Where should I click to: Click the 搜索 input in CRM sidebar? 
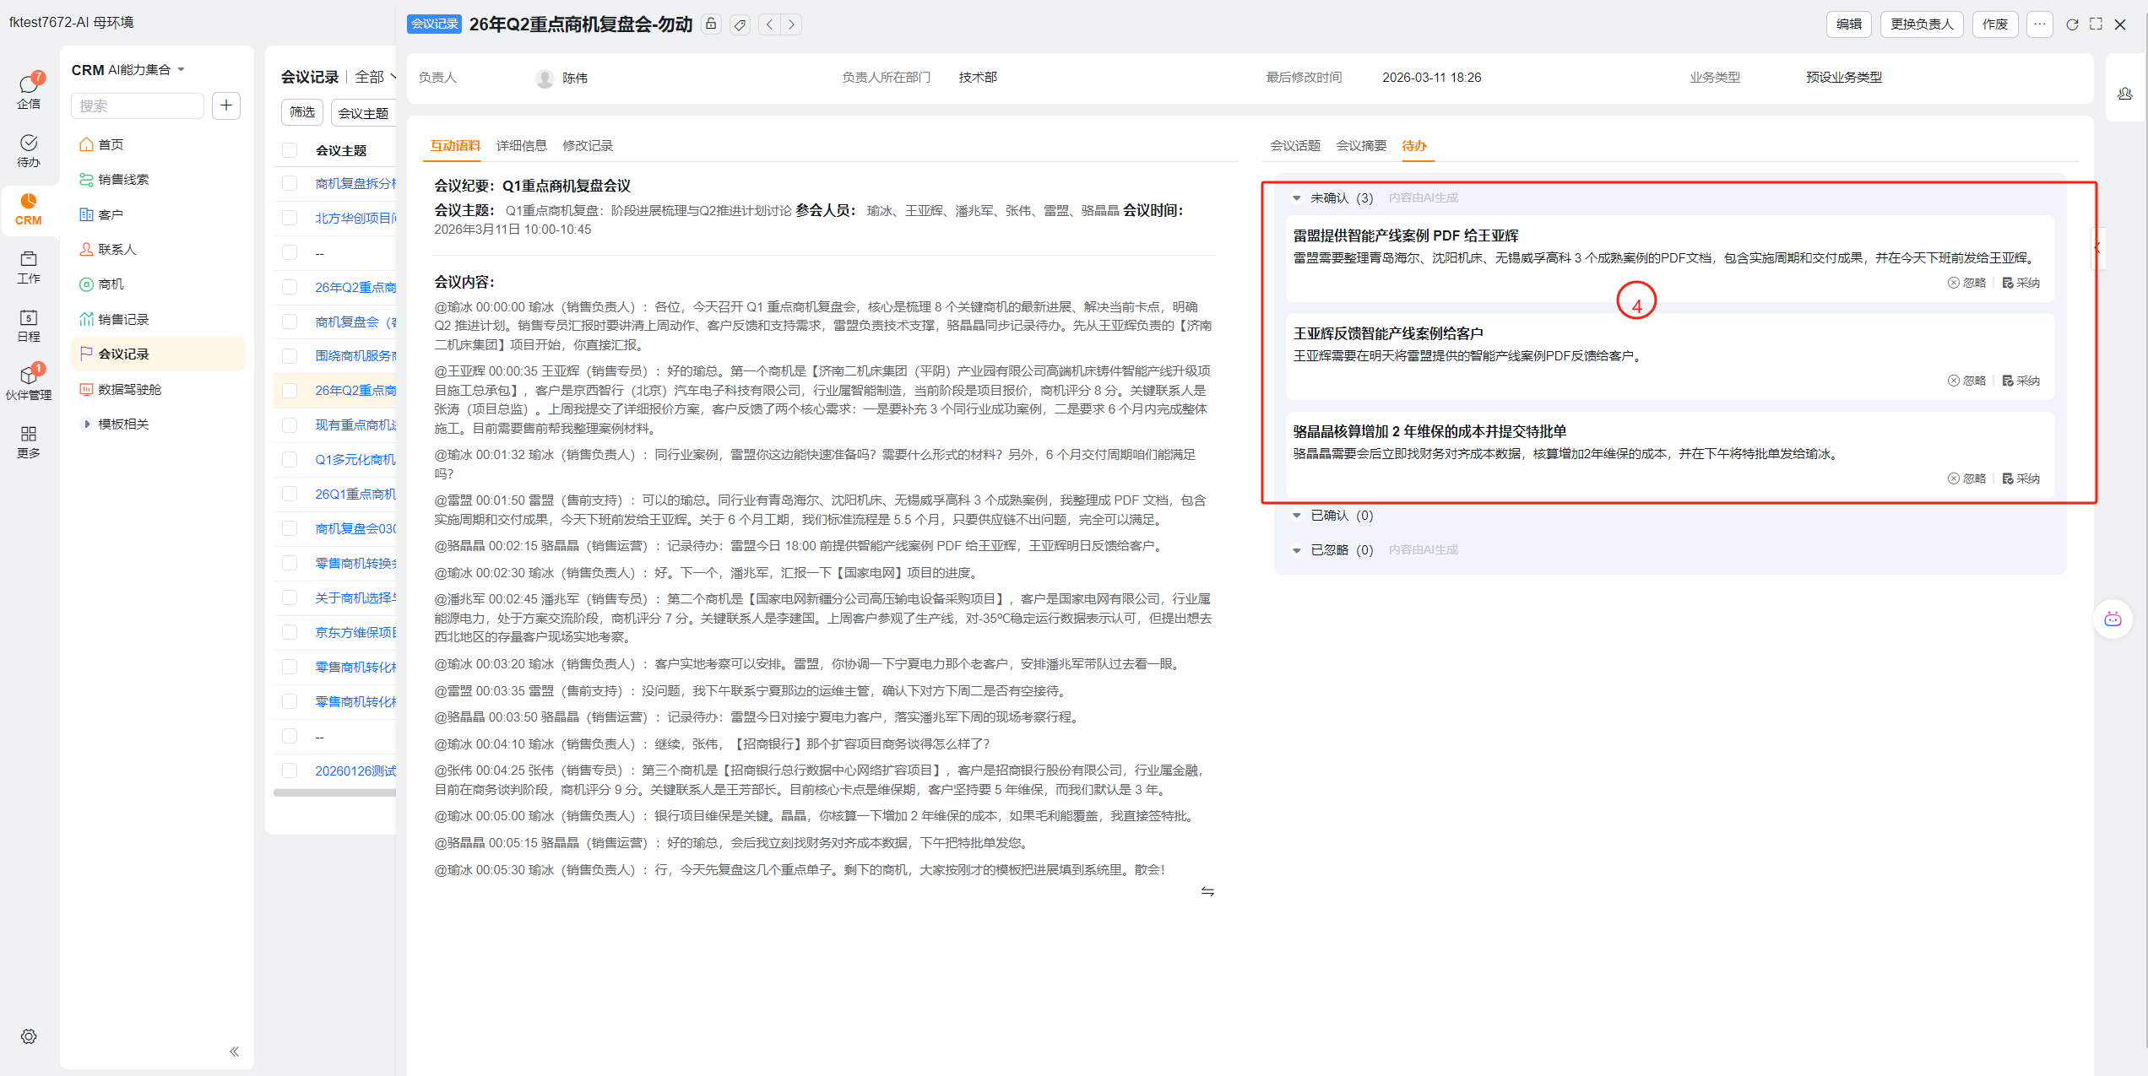(137, 105)
